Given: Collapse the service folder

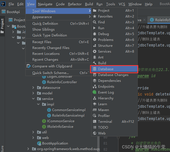Looking at the screenshot, I should click(33, 99).
